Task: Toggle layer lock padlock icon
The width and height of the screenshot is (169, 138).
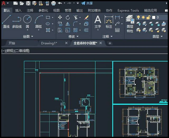Action: tap(148, 17)
